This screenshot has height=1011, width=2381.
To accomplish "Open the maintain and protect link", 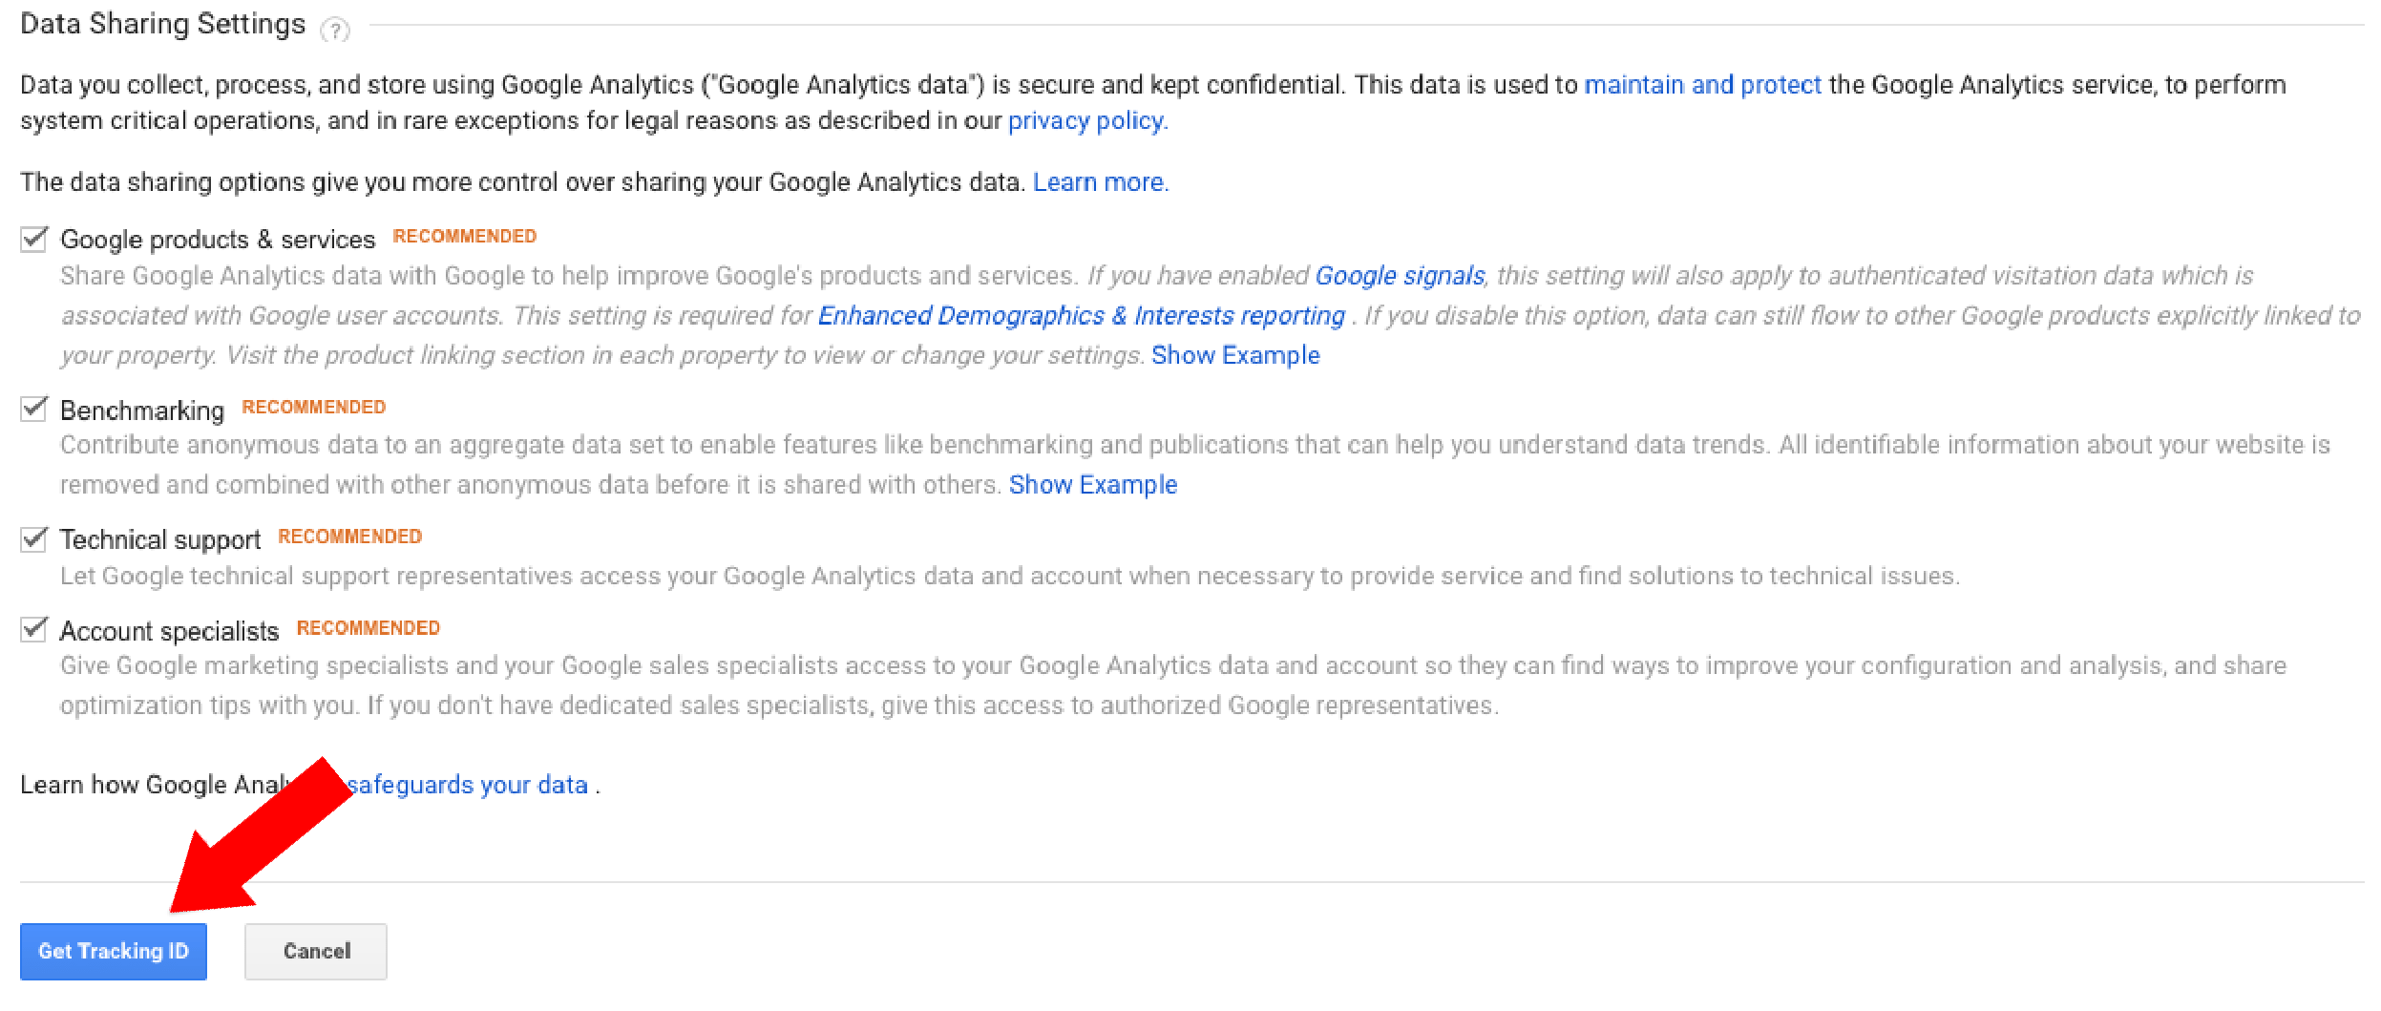I will [1702, 85].
